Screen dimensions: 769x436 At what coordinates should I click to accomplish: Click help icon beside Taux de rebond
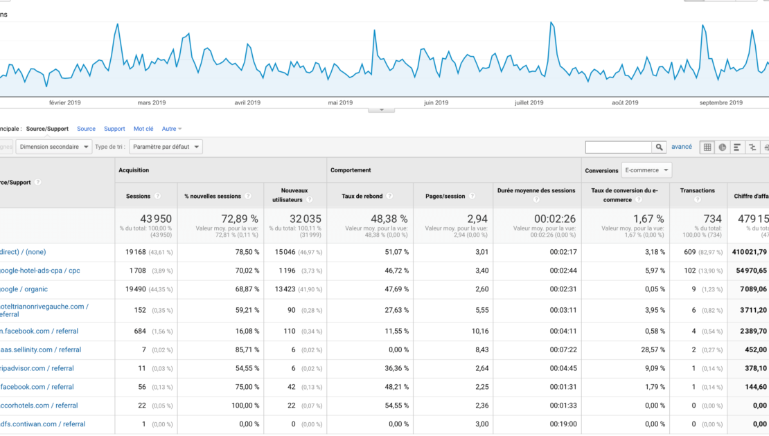pyautogui.click(x=390, y=197)
